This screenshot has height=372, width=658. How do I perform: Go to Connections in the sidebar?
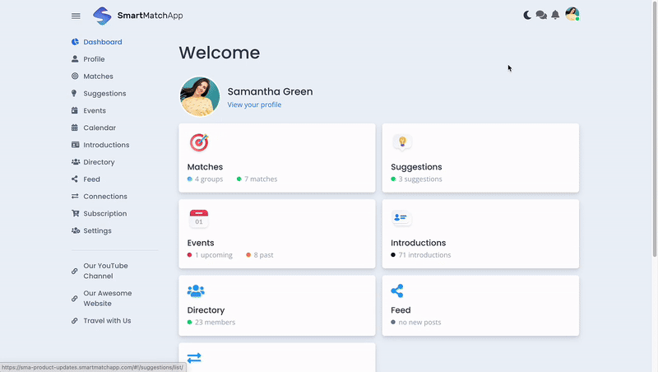point(104,197)
